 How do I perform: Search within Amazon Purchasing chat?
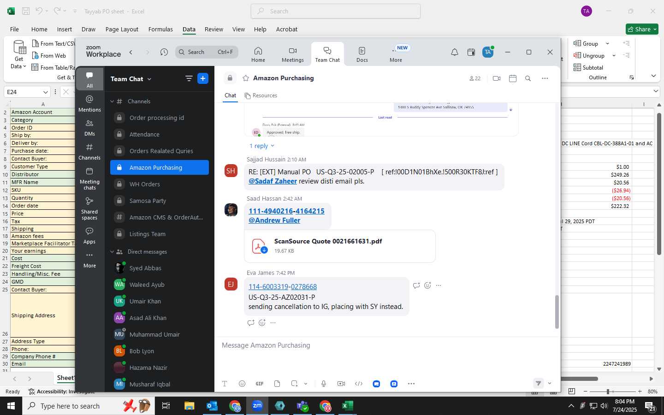[x=528, y=78]
